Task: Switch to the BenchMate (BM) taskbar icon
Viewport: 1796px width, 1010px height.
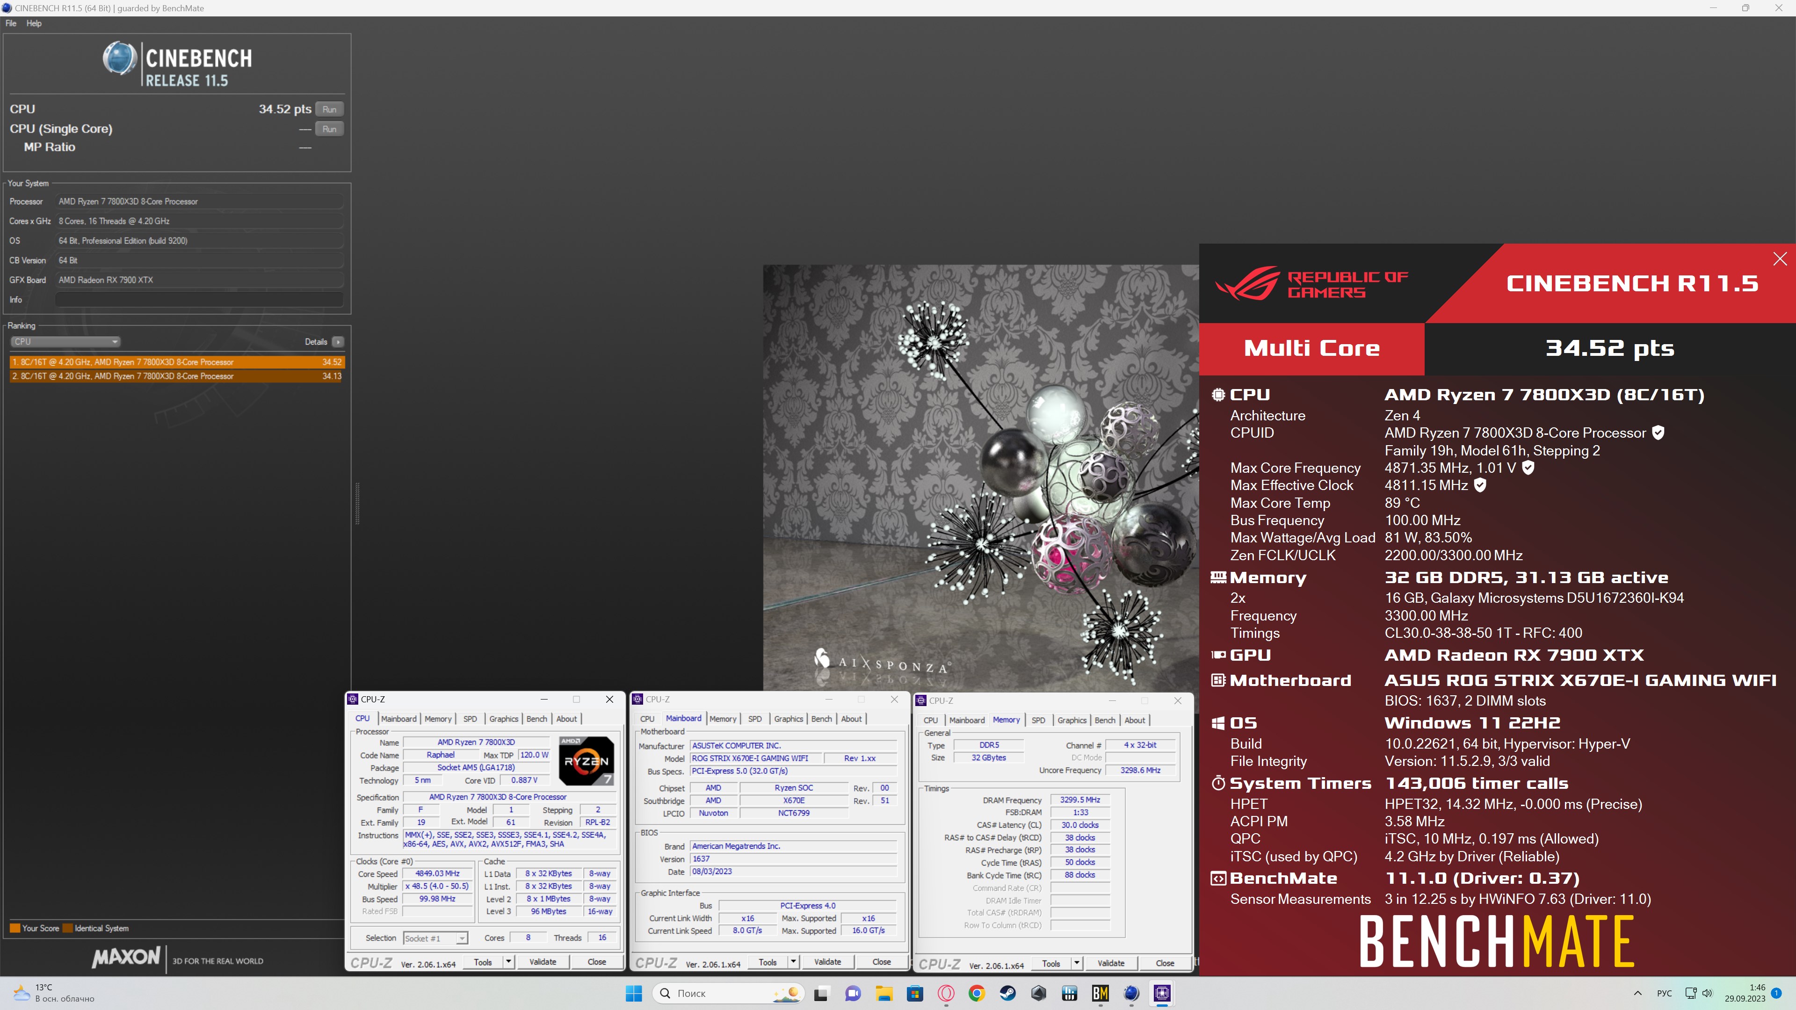Action: [x=1100, y=993]
